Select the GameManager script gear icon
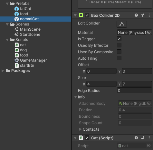The image size is (153, 150). point(17,60)
